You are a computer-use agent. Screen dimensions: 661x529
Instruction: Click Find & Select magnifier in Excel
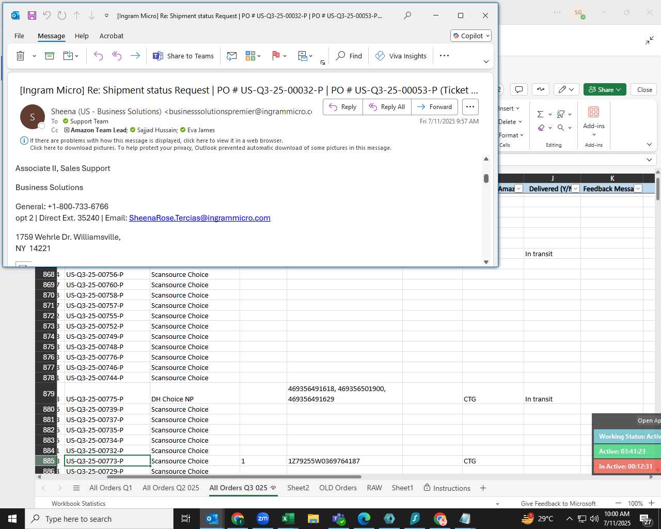(x=561, y=128)
